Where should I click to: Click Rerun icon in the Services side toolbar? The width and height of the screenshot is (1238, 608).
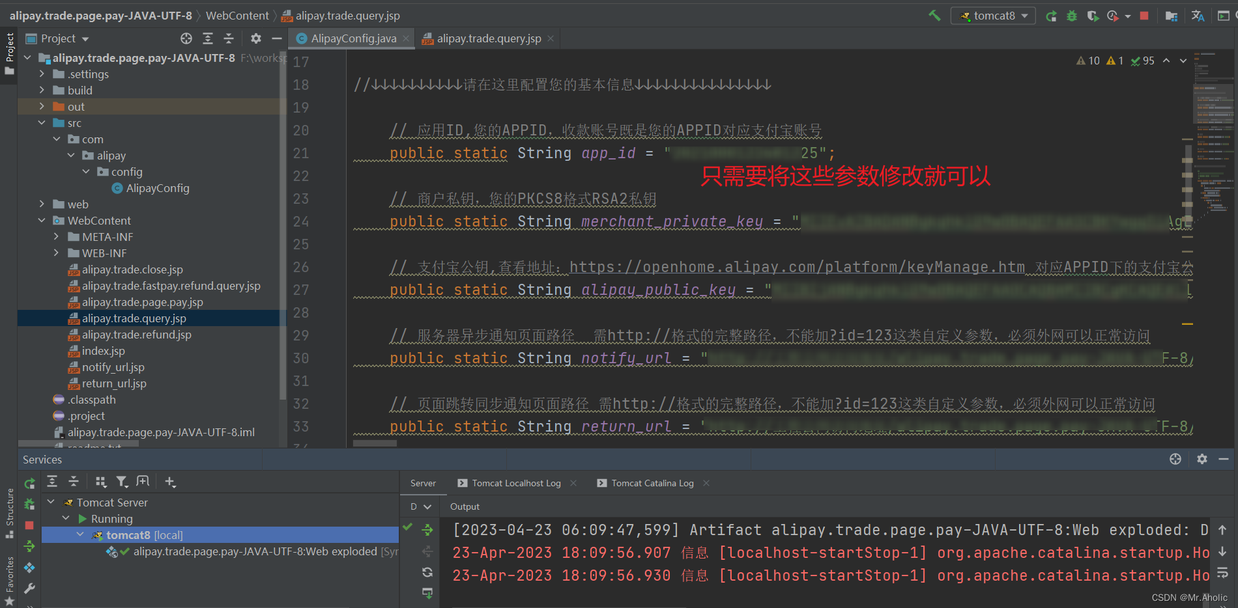point(29,484)
